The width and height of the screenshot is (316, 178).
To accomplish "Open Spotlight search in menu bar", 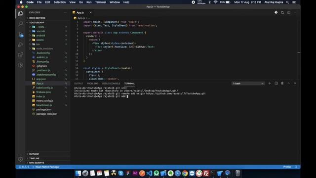I will 287,2.
